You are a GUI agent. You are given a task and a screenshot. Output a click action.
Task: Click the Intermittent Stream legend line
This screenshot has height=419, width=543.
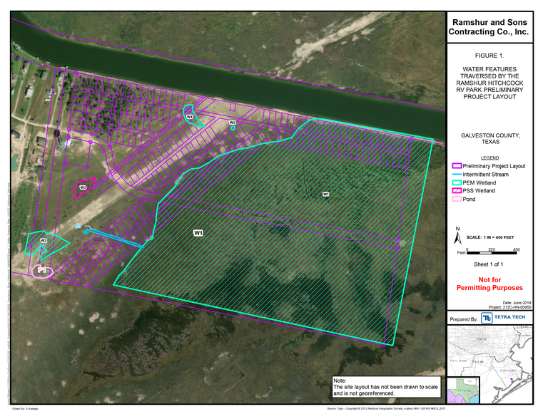[457, 175]
